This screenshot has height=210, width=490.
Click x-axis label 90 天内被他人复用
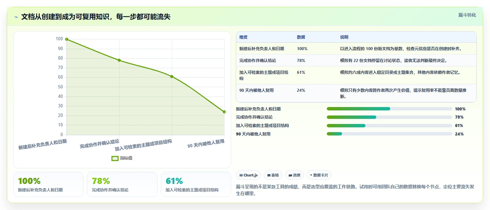(x=206, y=144)
